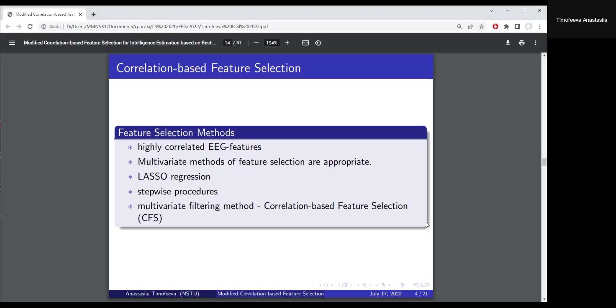Image resolution: width=616 pixels, height=308 pixels.
Task: Click footer author Anastasiia Timofeeva (NSTU)
Action: point(162,293)
